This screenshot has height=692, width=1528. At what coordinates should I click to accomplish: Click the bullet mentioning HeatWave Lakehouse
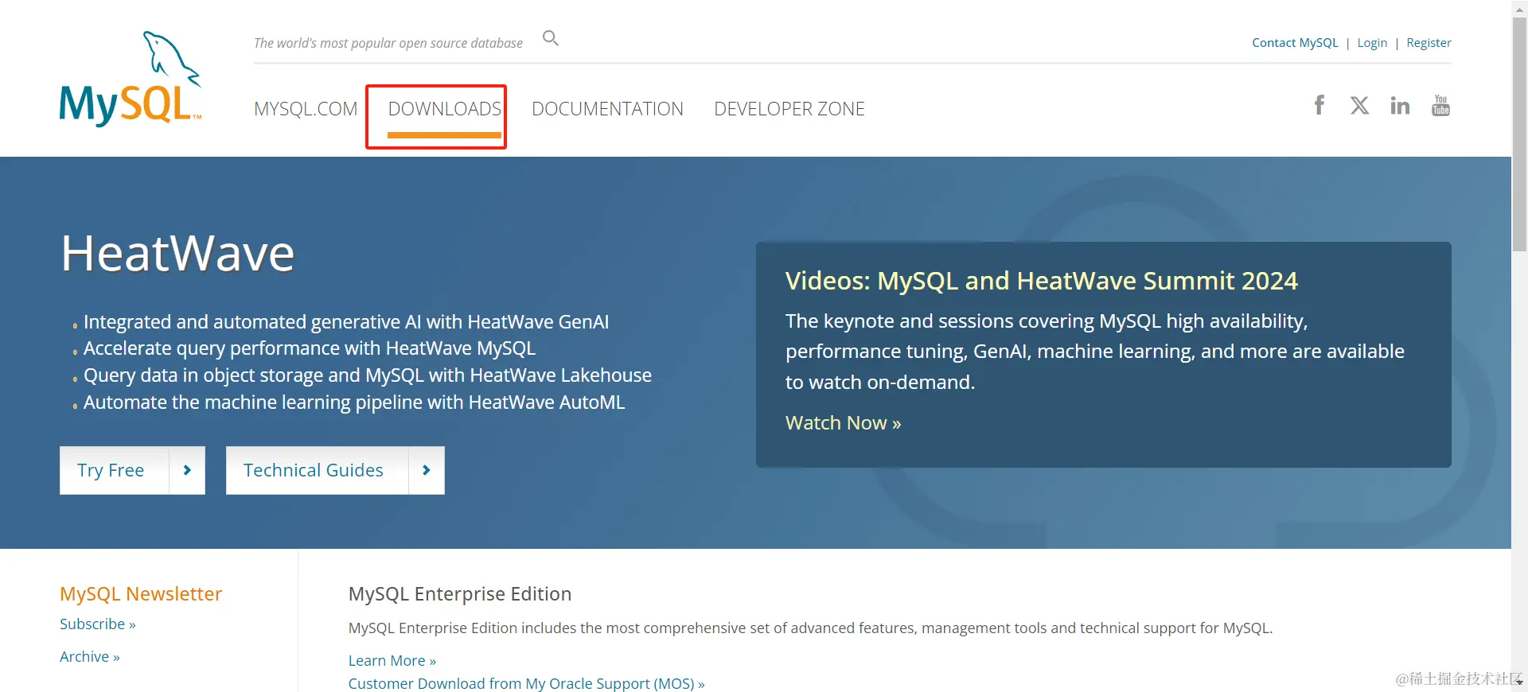pos(368,375)
